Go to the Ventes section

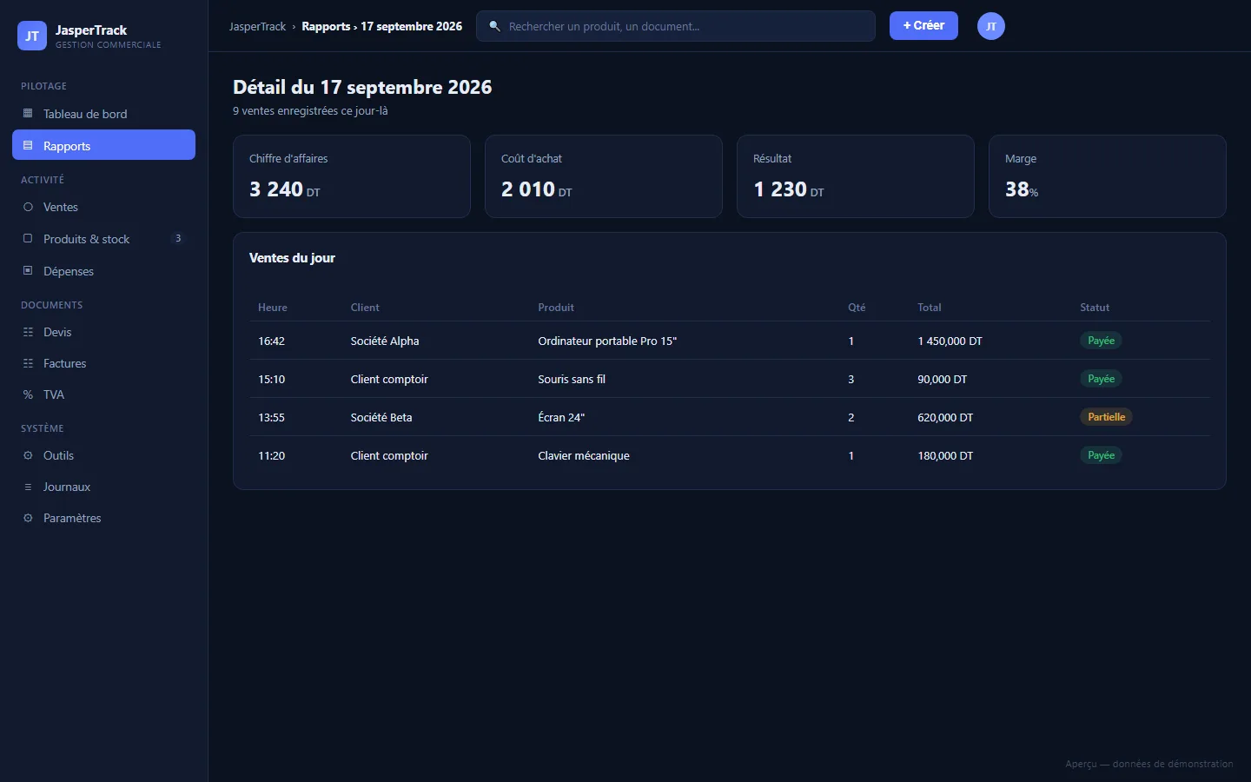(x=103, y=207)
